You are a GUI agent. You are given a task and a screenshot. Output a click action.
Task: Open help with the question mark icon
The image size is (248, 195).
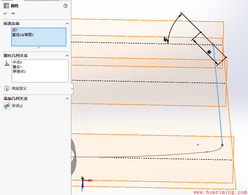point(66,6)
